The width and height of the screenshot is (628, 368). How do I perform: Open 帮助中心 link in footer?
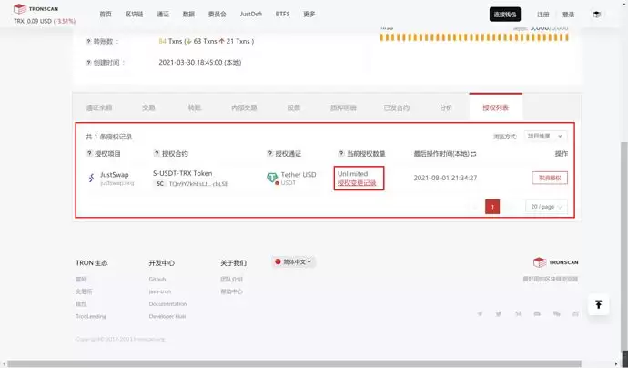coord(231,291)
